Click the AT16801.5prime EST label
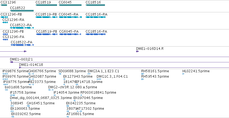Viewport: 229px width, 118px height. [80, 114]
